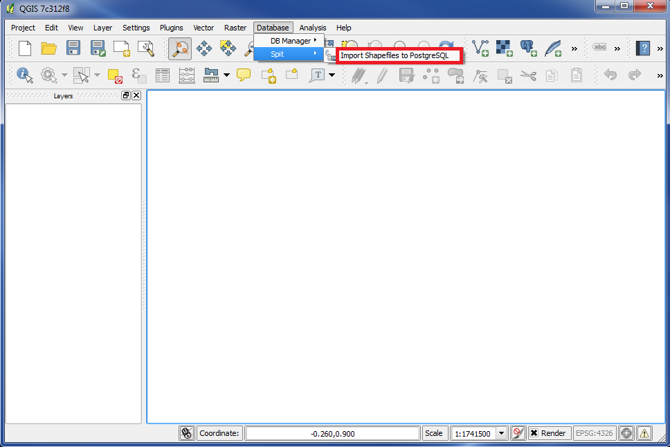Click Deselect Features from All Layers icon
This screenshot has width=670, height=447.
[x=115, y=75]
